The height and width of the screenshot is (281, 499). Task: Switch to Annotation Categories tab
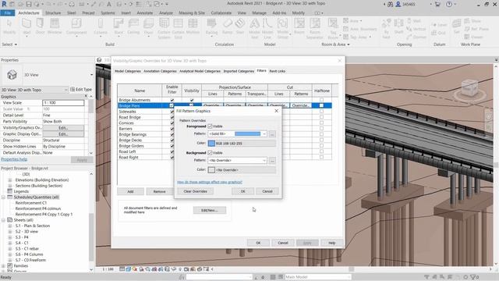(x=160, y=71)
